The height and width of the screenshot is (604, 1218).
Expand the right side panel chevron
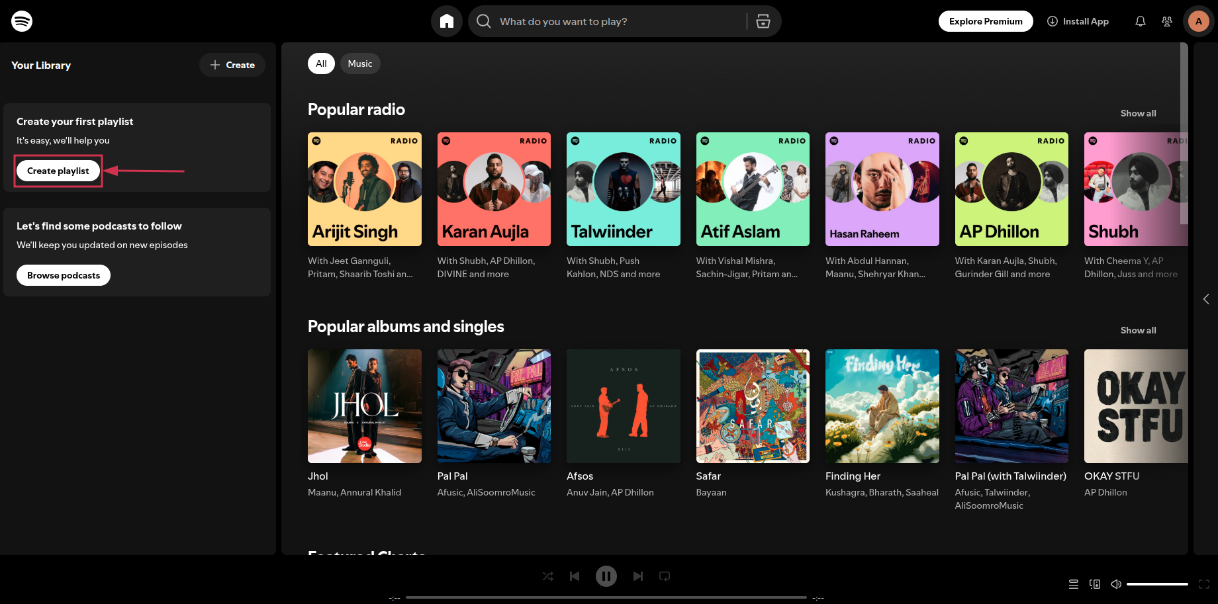point(1206,299)
